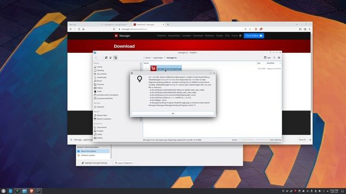Open Brave browser from the taskbar
The width and height of the screenshot is (346, 194).
coord(31,191)
